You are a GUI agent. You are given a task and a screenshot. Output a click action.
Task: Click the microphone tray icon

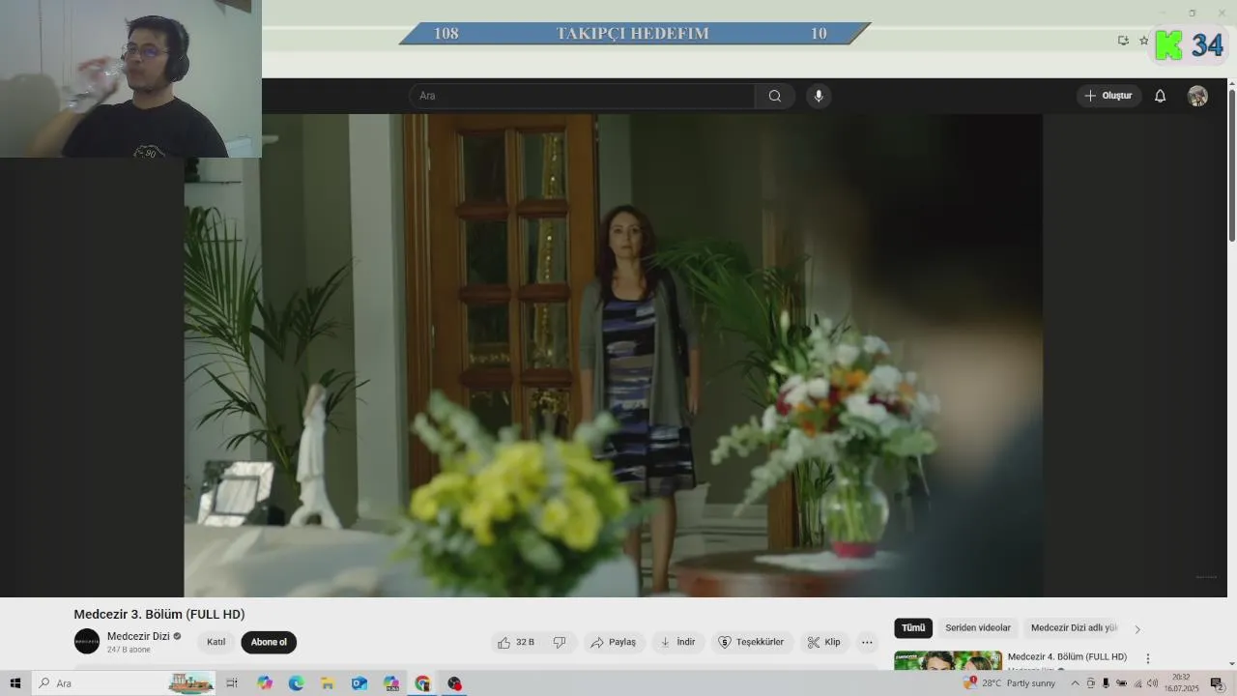1107,683
